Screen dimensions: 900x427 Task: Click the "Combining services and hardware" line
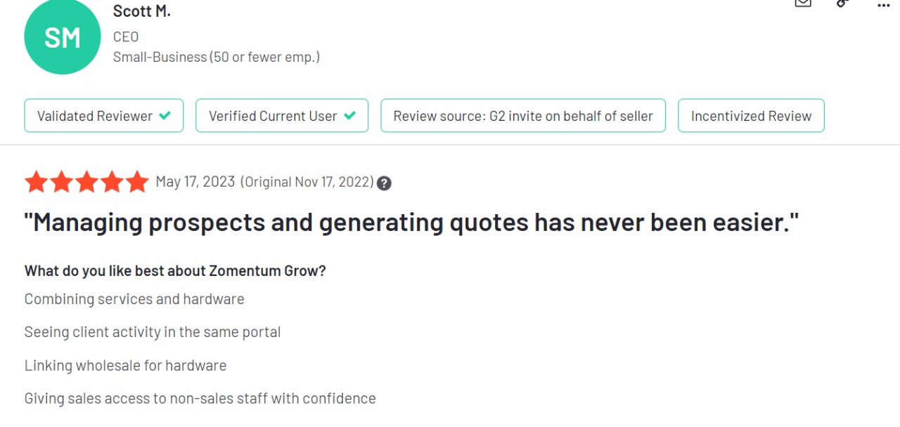[x=134, y=299]
